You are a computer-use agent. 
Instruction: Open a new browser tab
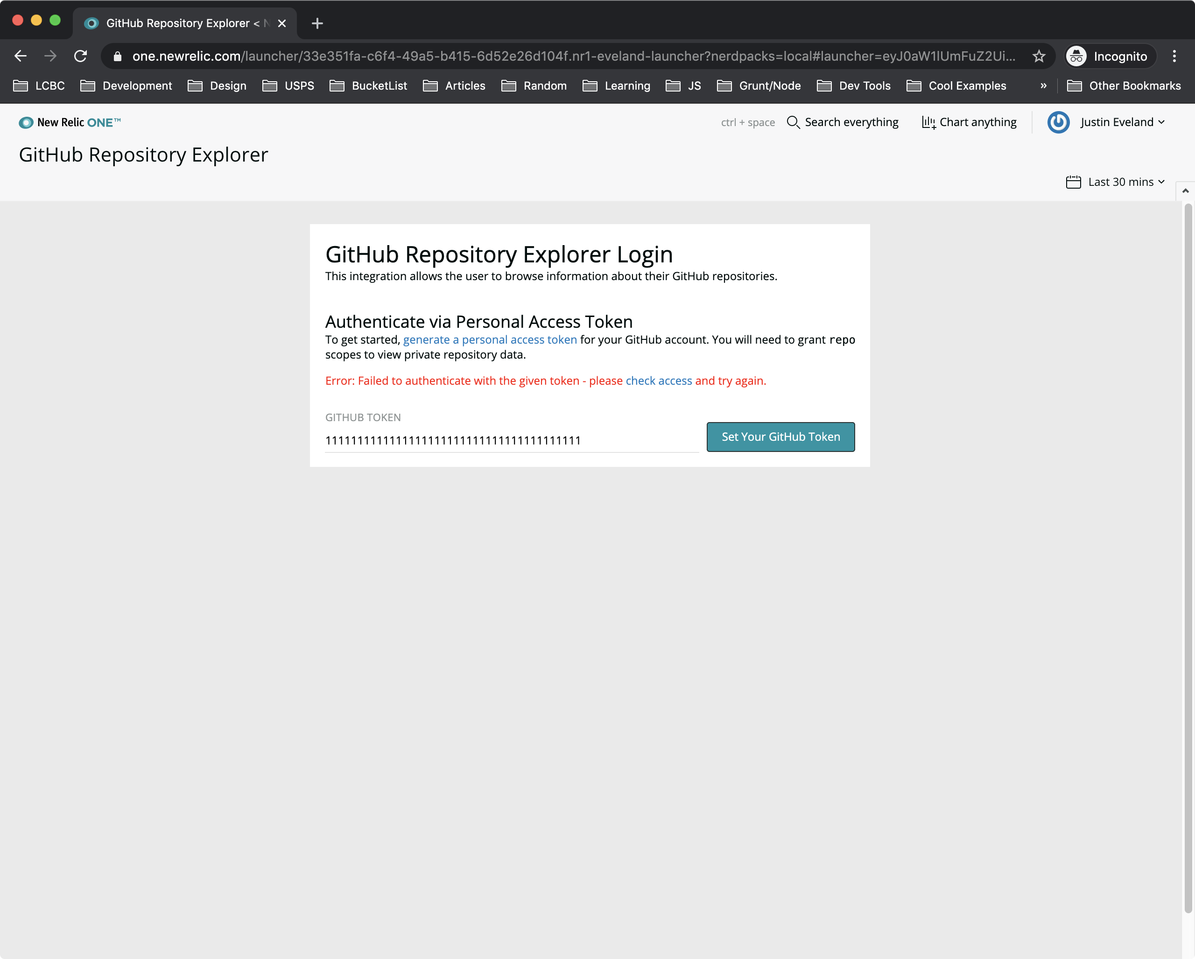tap(317, 23)
